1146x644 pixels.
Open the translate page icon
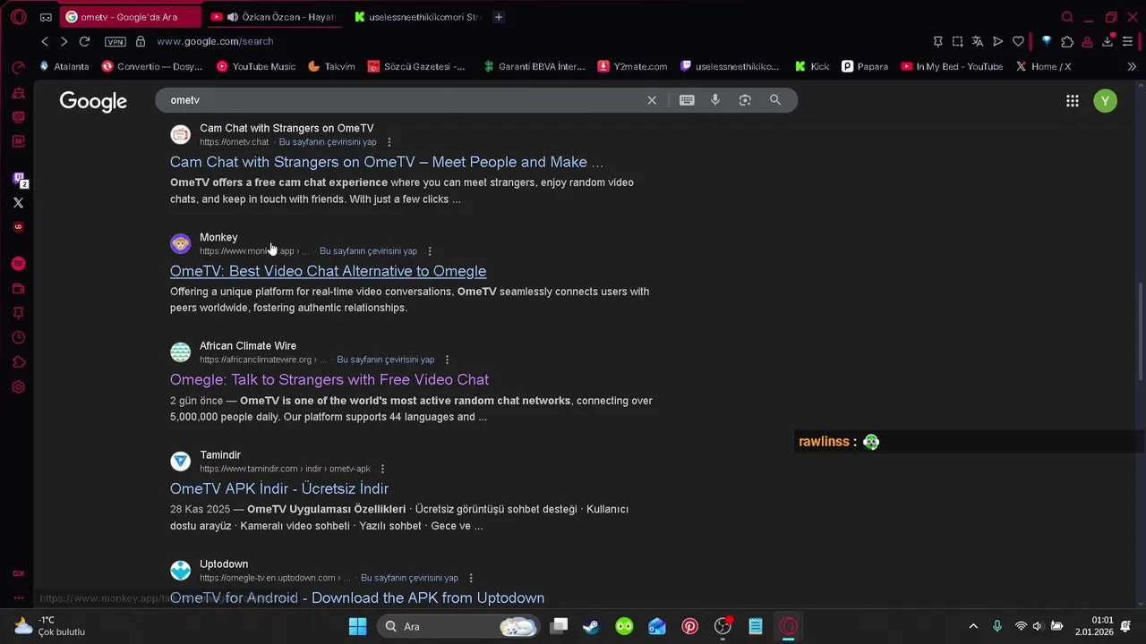(x=978, y=41)
